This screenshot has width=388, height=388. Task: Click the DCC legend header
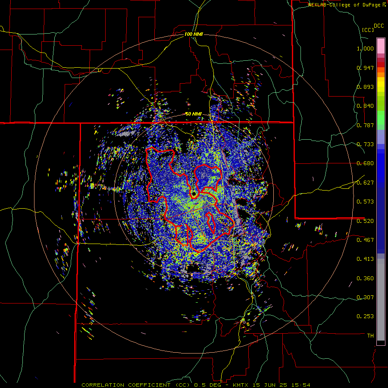click(379, 26)
